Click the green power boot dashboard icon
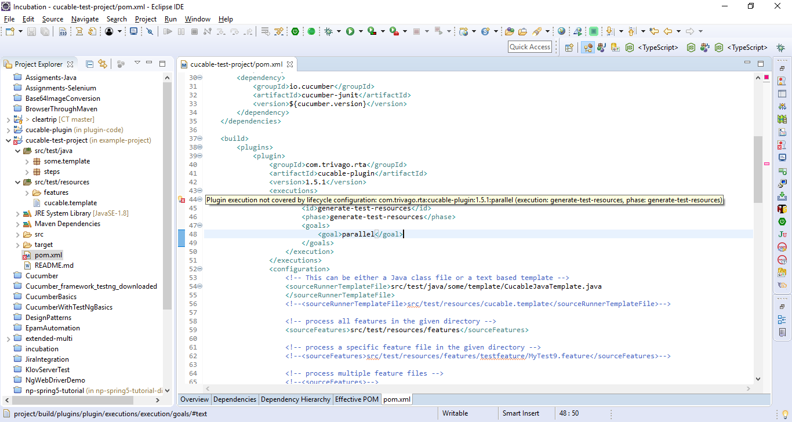 [295, 31]
